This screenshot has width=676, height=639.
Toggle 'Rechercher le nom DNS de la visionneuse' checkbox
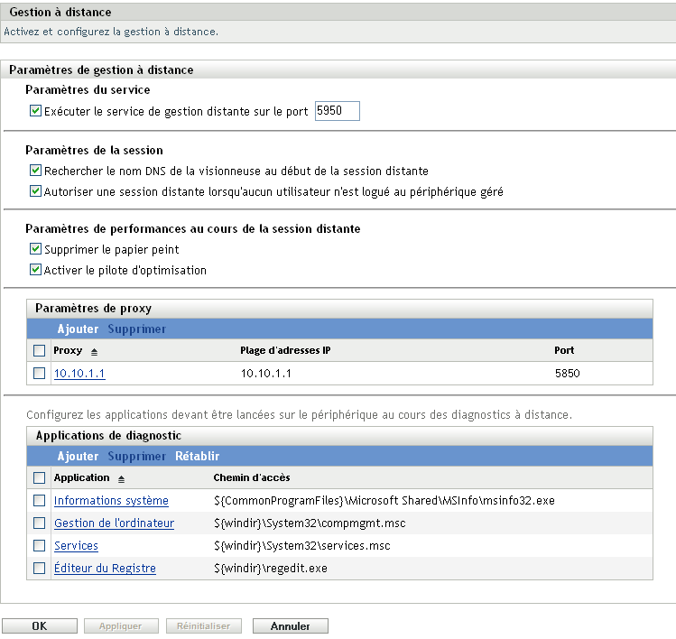click(35, 171)
